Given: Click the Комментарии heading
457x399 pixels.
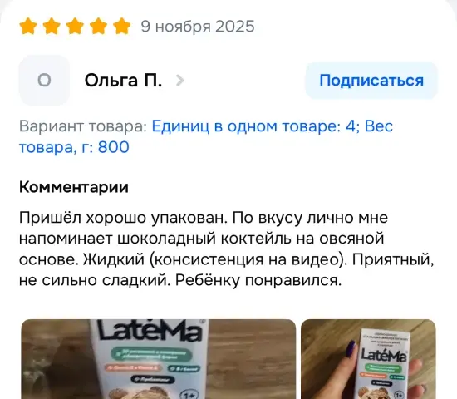Looking at the screenshot, I should (x=74, y=187).
